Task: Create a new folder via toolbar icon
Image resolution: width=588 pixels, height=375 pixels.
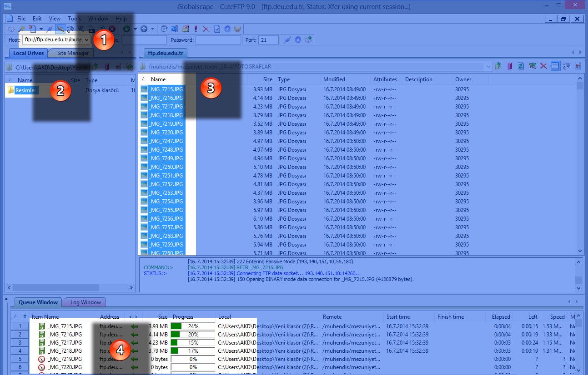Action: [x=186, y=29]
